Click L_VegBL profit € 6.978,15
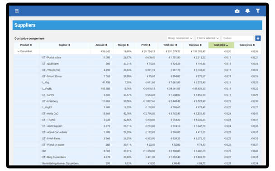The image size is (275, 171). pyautogui.click(x=149, y=89)
